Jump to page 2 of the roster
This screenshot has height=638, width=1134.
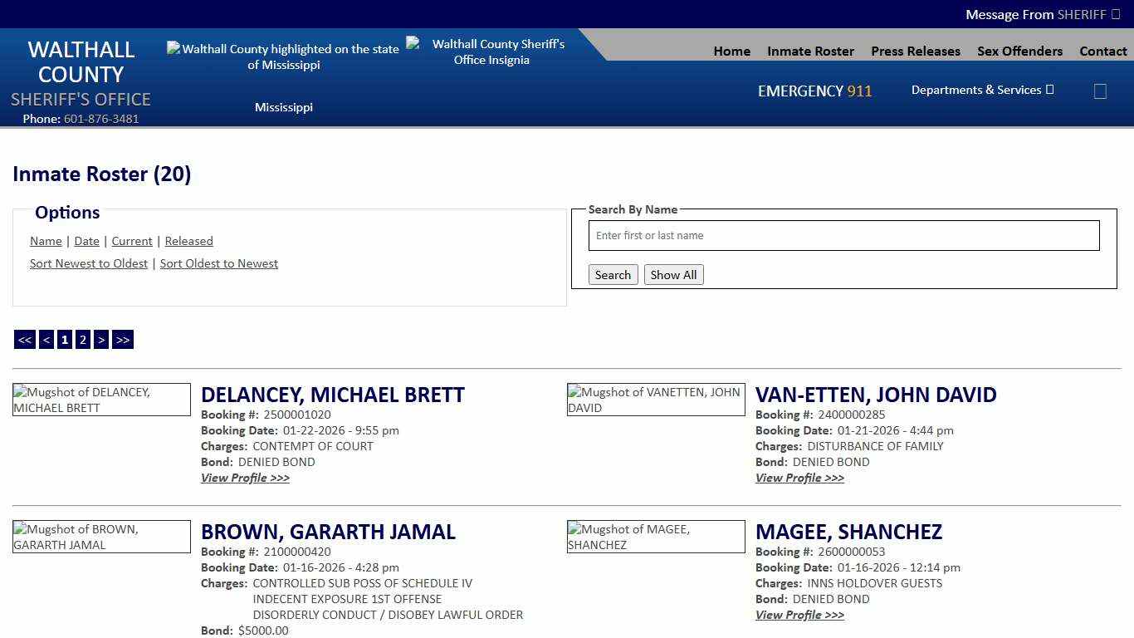(x=83, y=339)
